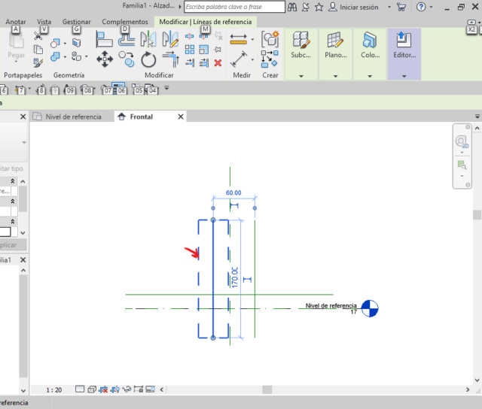Click Iniciar sesión sign-in button

click(353, 7)
